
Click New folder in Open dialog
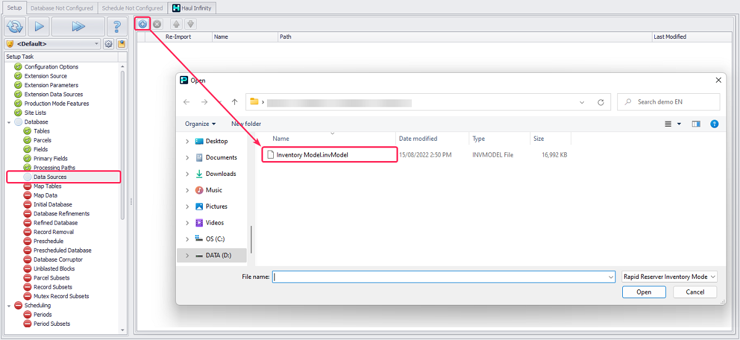pyautogui.click(x=246, y=124)
